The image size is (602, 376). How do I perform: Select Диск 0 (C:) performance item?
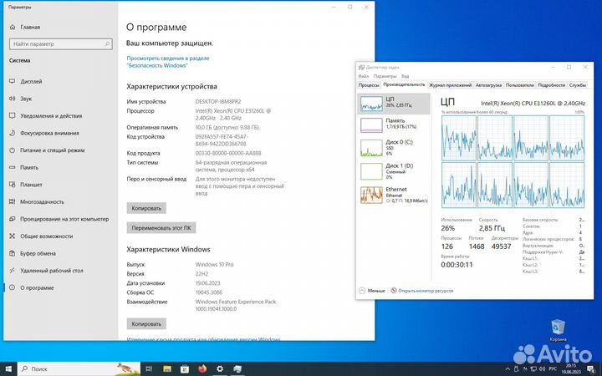click(394, 148)
